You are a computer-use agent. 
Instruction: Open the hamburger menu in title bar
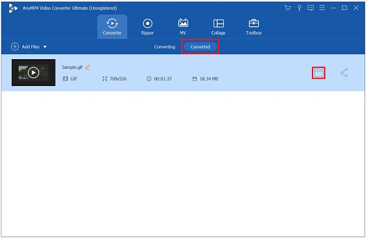click(x=322, y=8)
